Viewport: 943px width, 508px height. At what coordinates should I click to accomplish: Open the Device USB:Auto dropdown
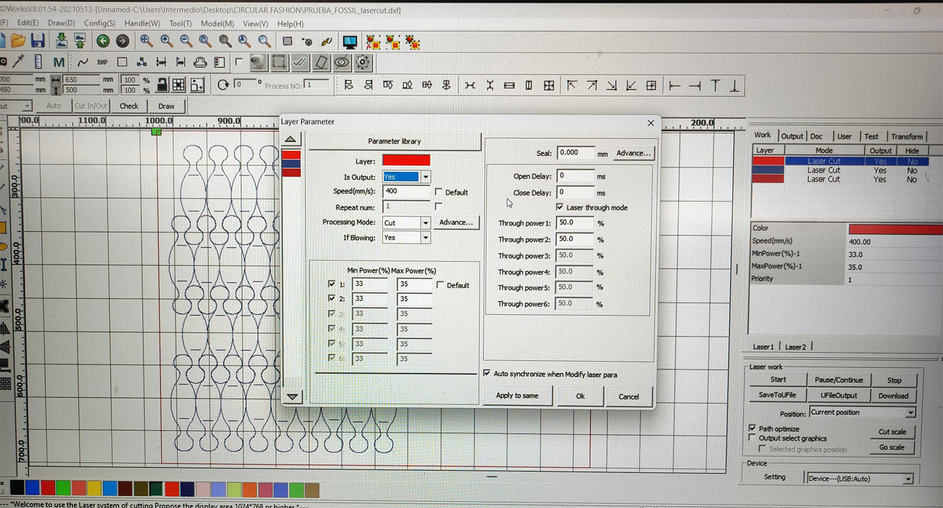pyautogui.click(x=908, y=479)
